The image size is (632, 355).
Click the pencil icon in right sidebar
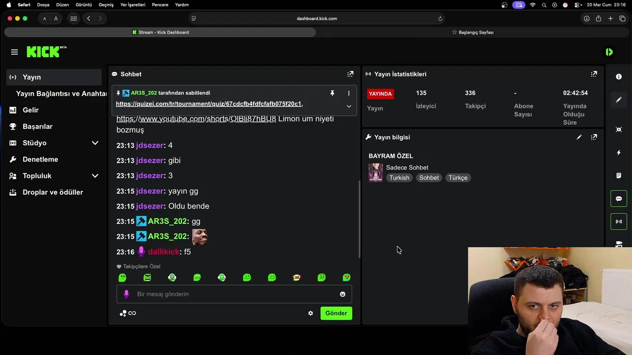pyautogui.click(x=619, y=100)
